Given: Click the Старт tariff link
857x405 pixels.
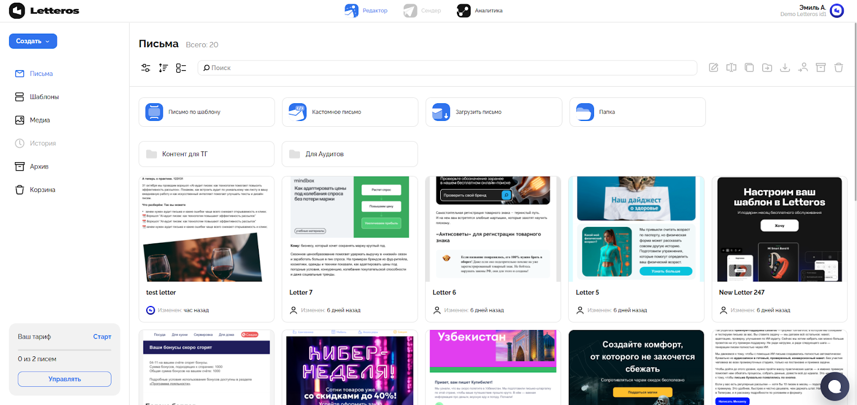Looking at the screenshot, I should click(x=102, y=337).
